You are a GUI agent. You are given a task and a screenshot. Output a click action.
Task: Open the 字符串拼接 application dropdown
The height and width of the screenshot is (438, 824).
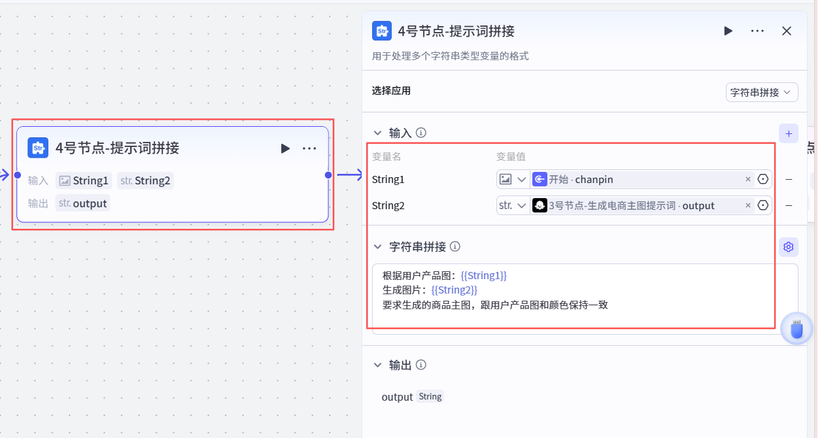click(x=761, y=92)
